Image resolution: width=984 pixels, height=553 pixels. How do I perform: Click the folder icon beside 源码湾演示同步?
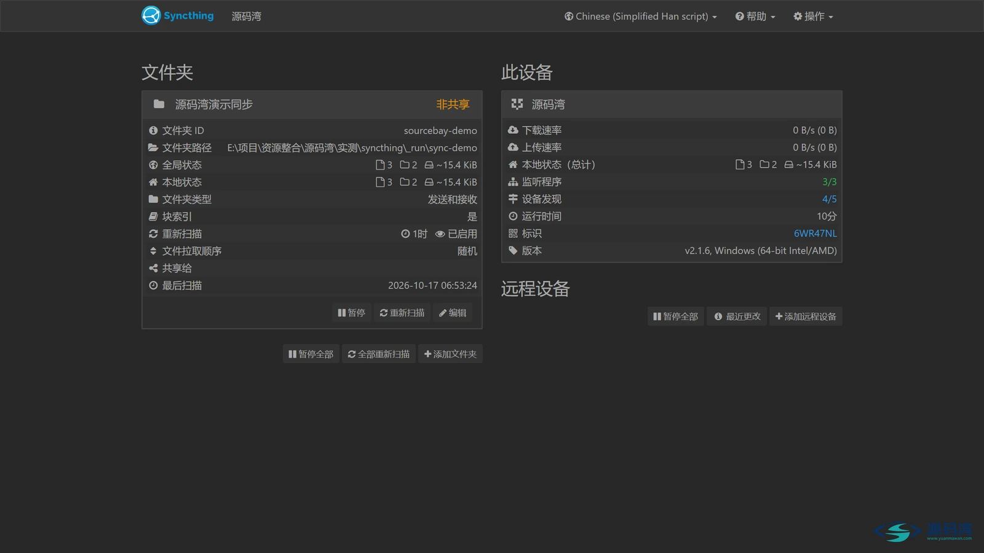coord(159,104)
